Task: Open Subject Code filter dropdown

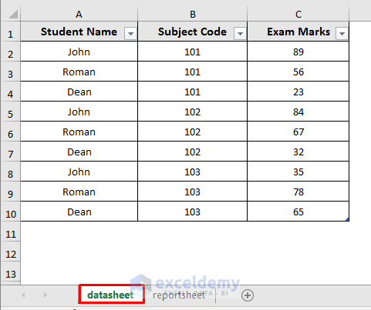Action: click(240, 34)
